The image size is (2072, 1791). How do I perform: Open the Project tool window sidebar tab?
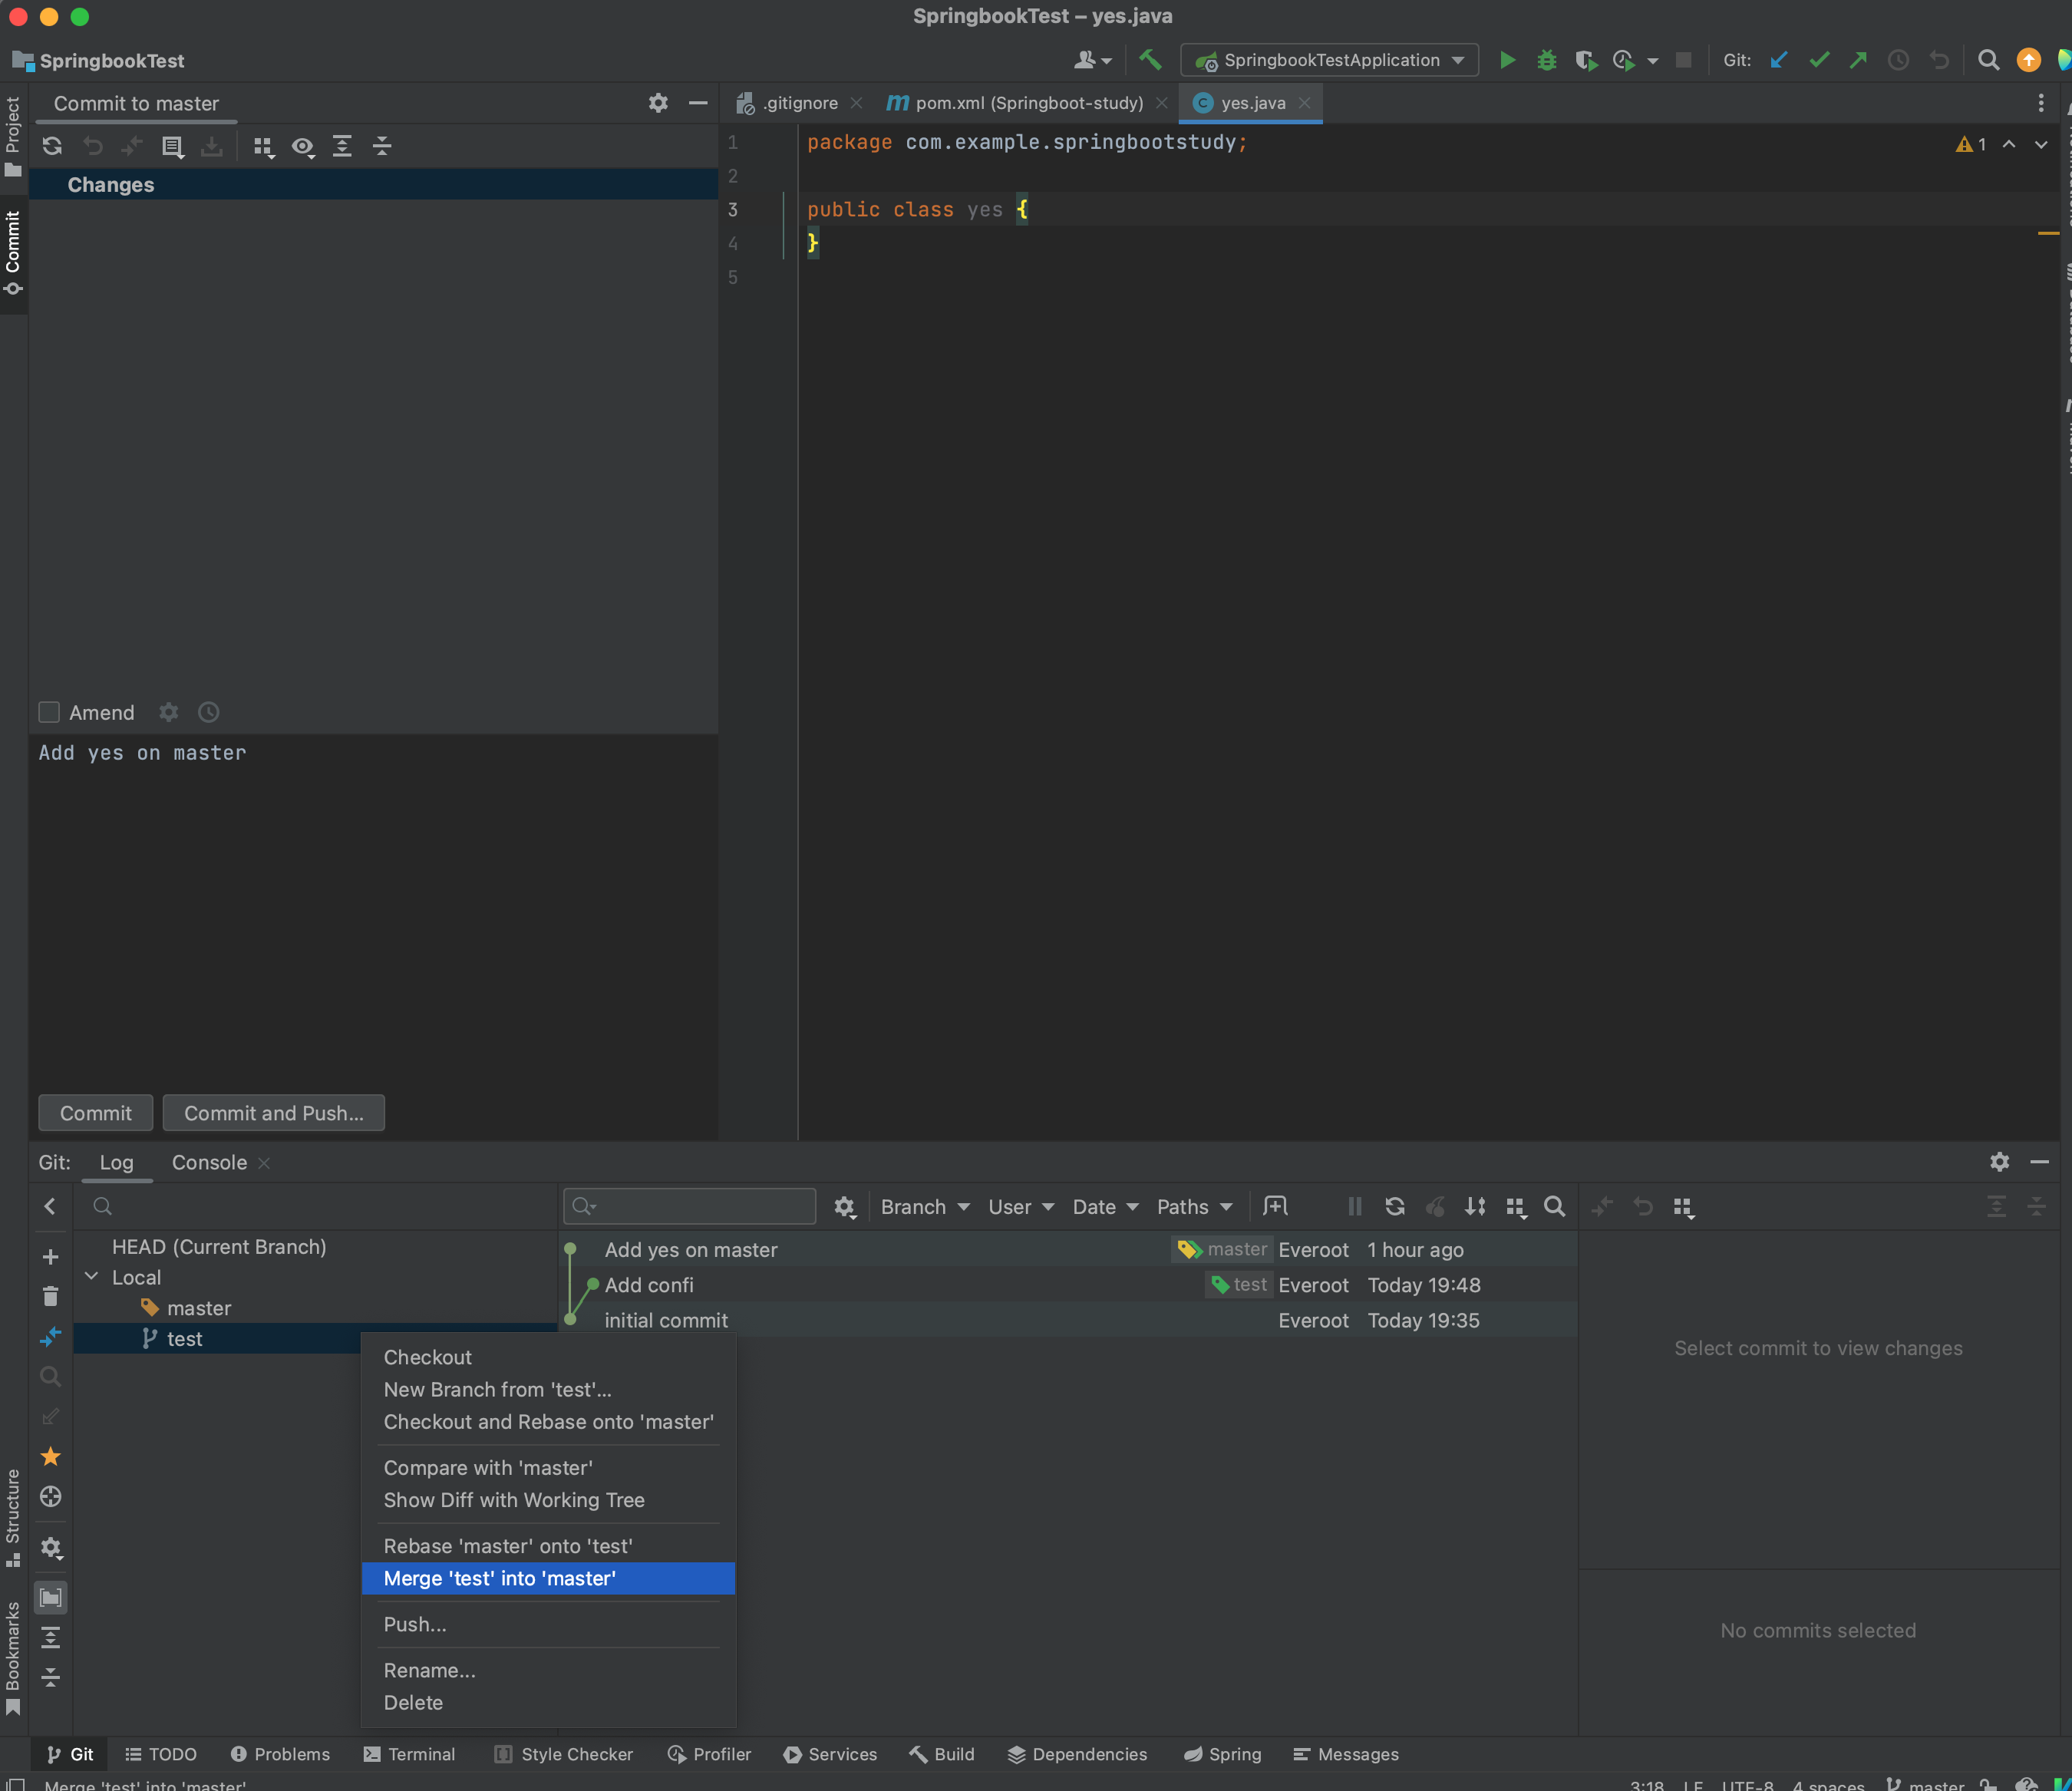[13, 137]
